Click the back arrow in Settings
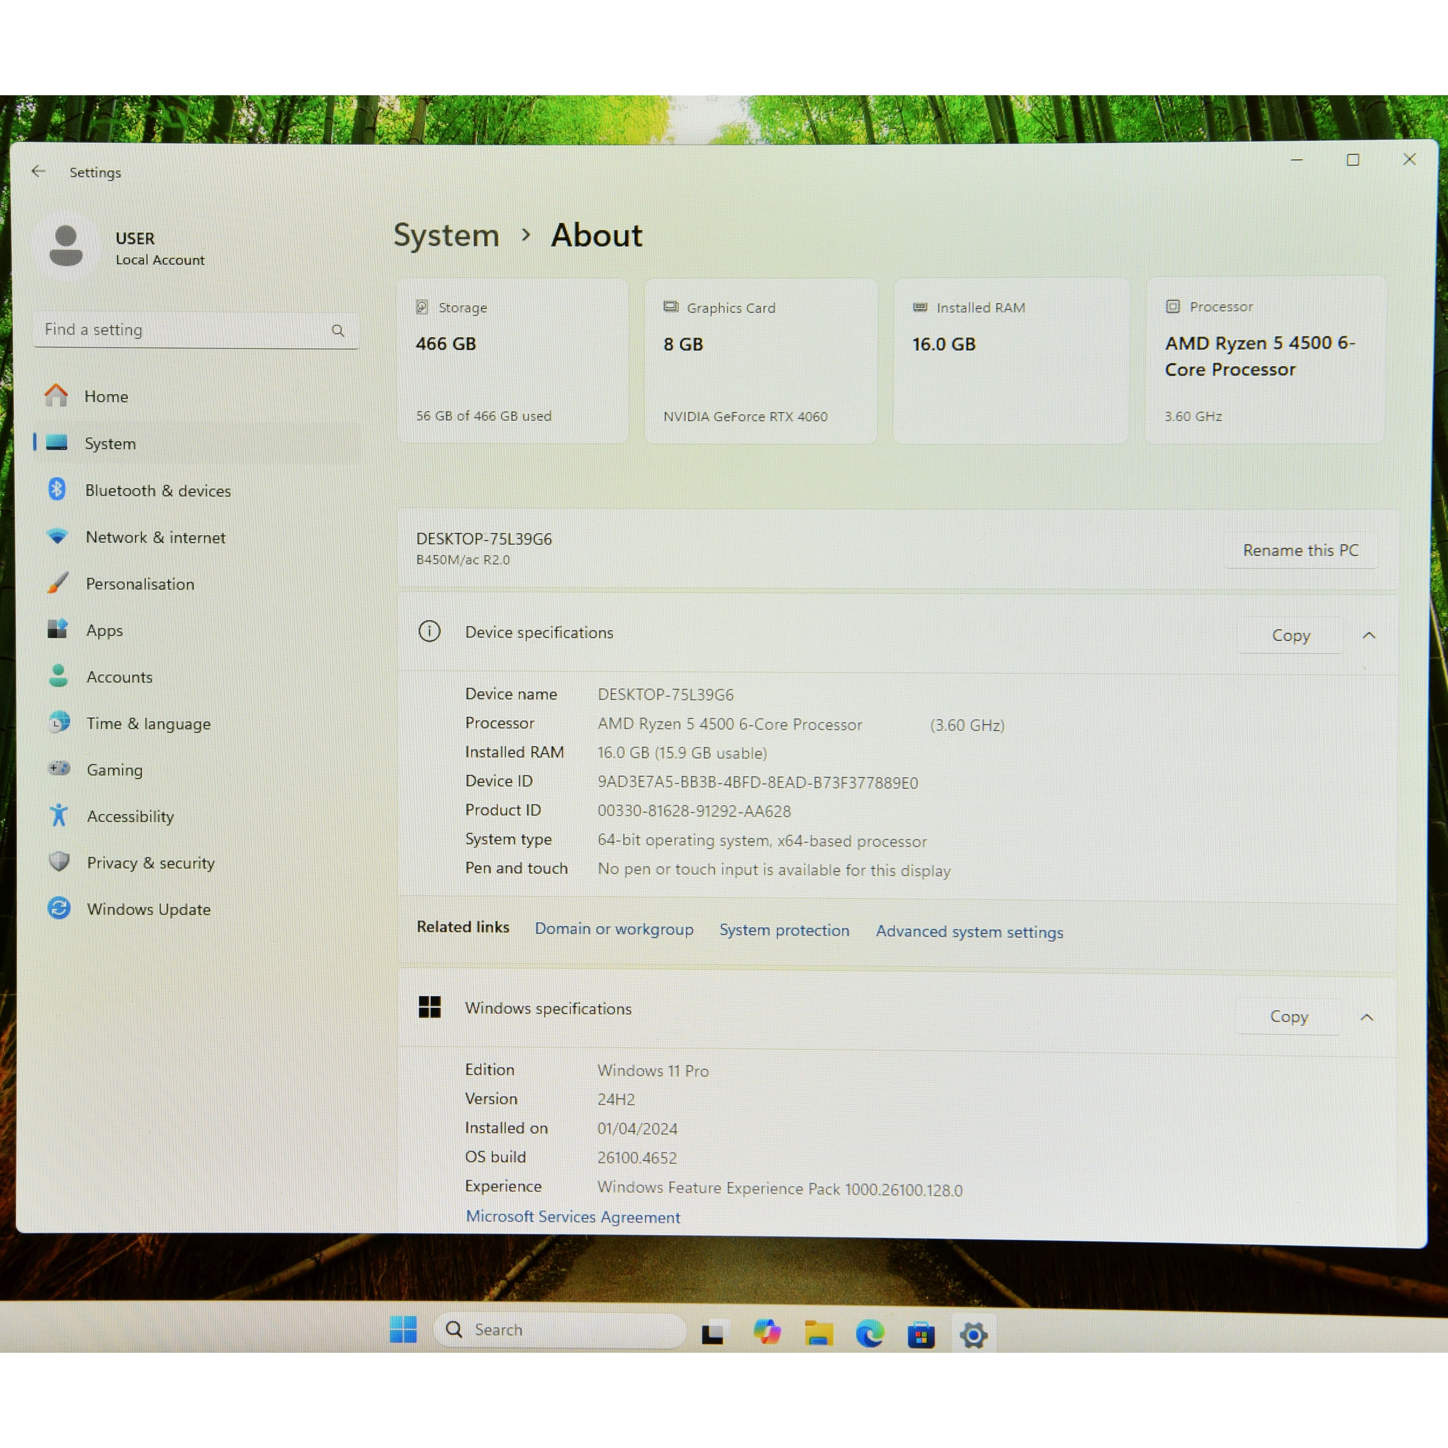 coord(38,172)
